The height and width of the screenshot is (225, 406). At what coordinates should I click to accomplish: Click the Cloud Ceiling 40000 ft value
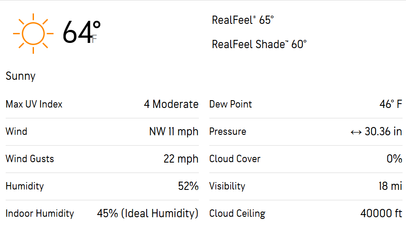point(381,213)
